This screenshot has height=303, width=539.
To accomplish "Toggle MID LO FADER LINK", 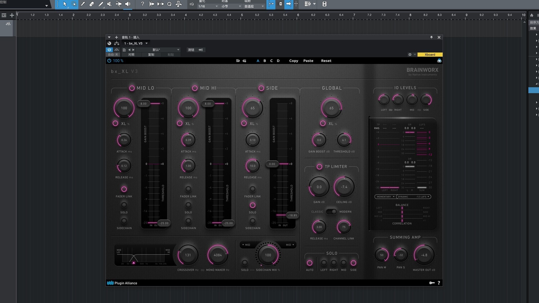I will tap(124, 189).
